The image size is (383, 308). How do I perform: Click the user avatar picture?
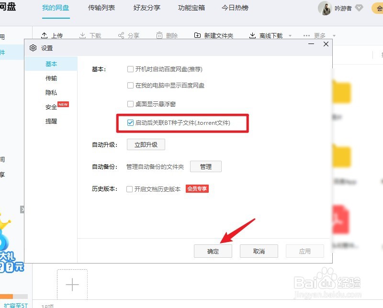[x=325, y=8]
